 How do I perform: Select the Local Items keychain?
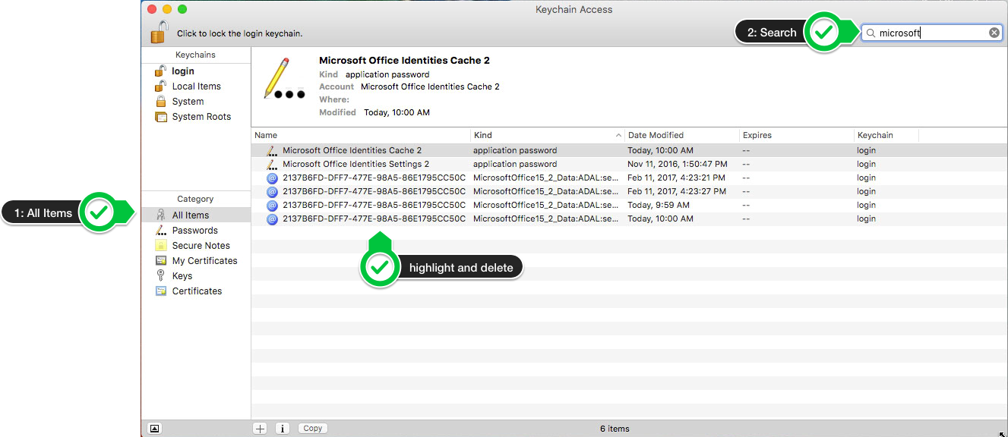[x=196, y=86]
